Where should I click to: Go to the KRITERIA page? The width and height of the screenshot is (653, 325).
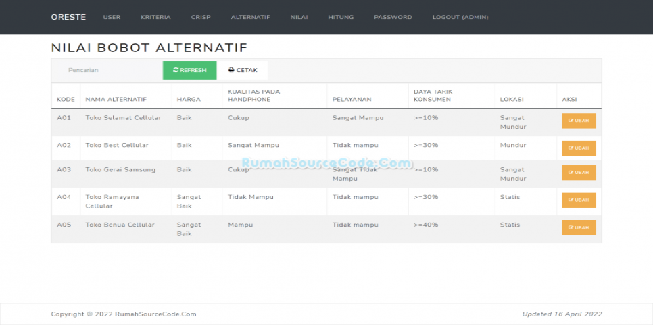pyautogui.click(x=155, y=17)
